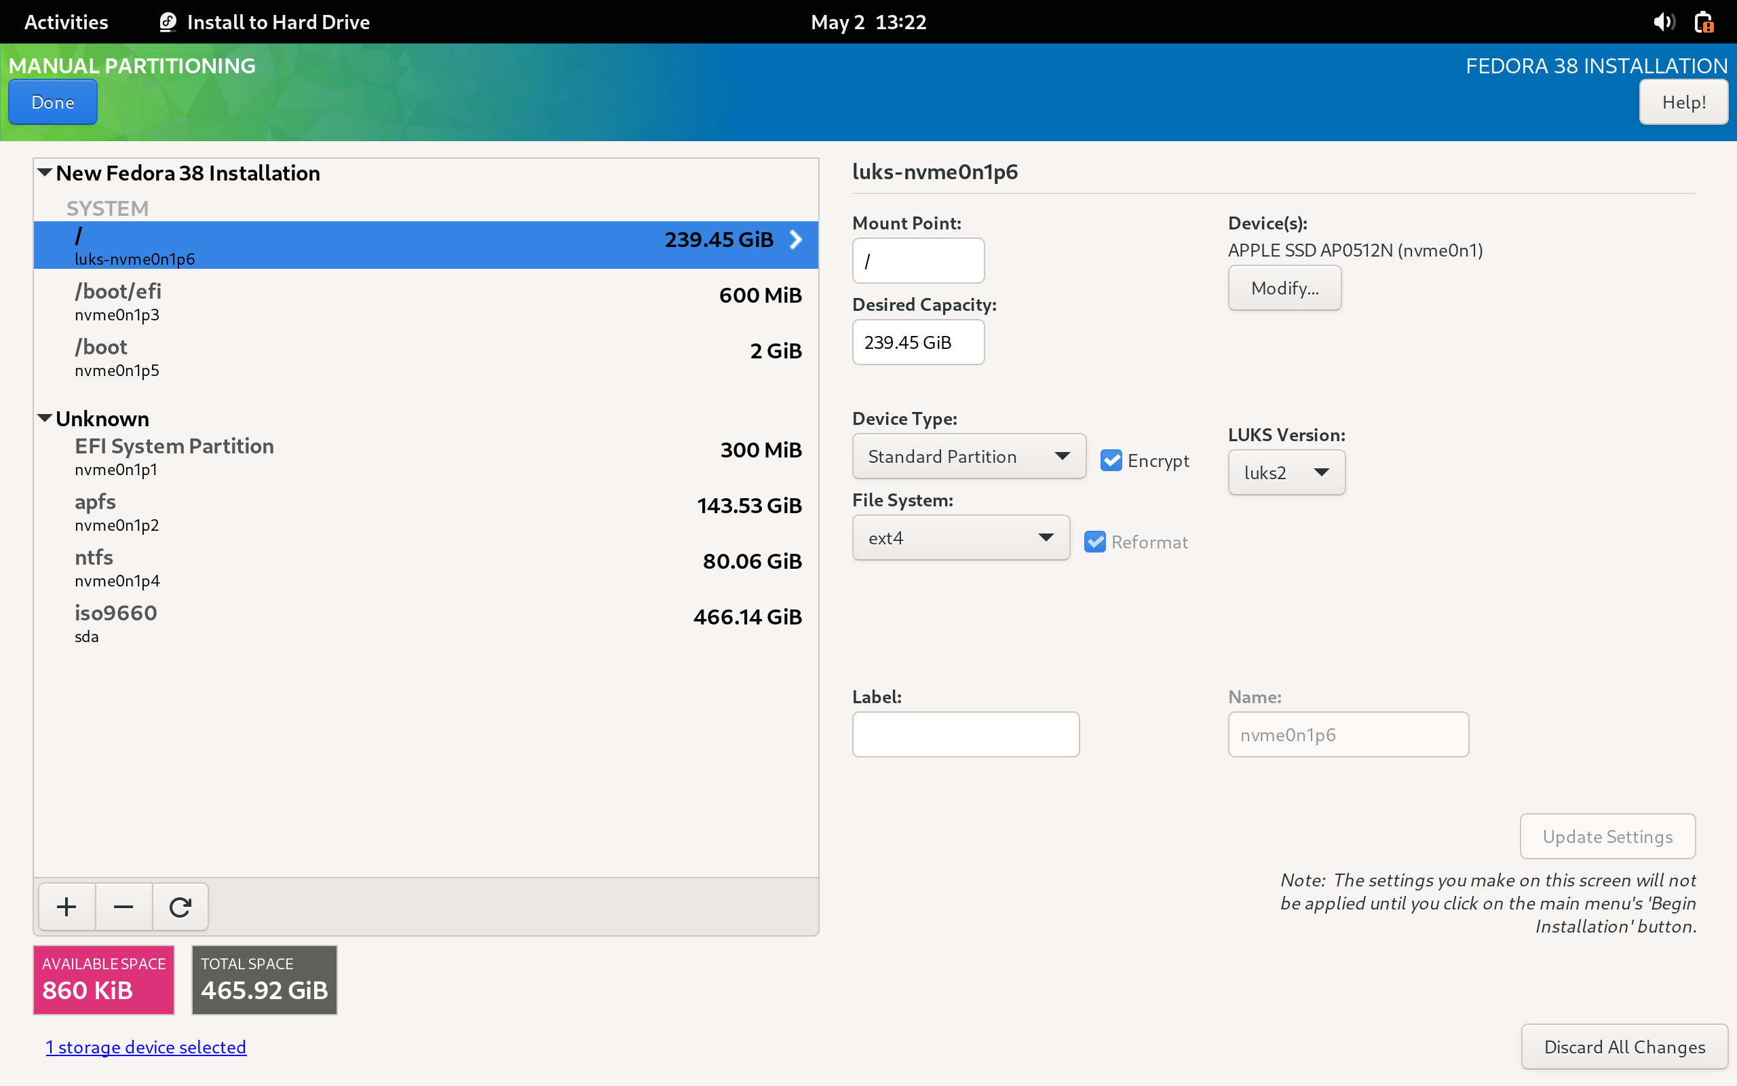Open the File System ext4 dropdown
This screenshot has width=1737, height=1086.
coord(960,538)
